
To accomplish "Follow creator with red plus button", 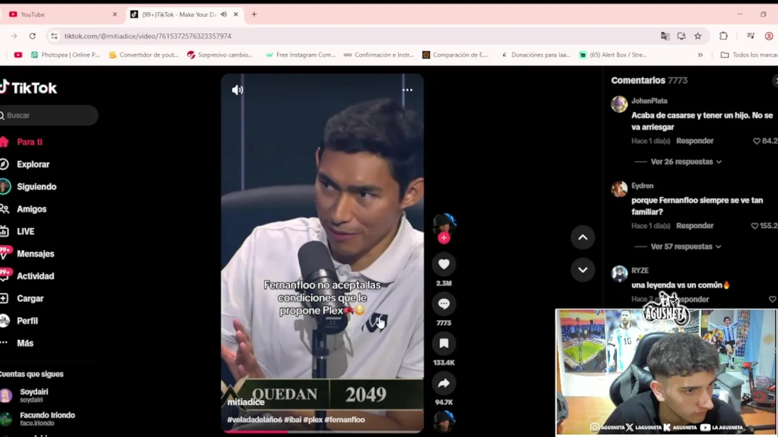I will [444, 238].
